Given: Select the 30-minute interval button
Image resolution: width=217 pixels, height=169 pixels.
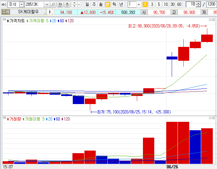Looking at the screenshot, I should (x=172, y=5).
